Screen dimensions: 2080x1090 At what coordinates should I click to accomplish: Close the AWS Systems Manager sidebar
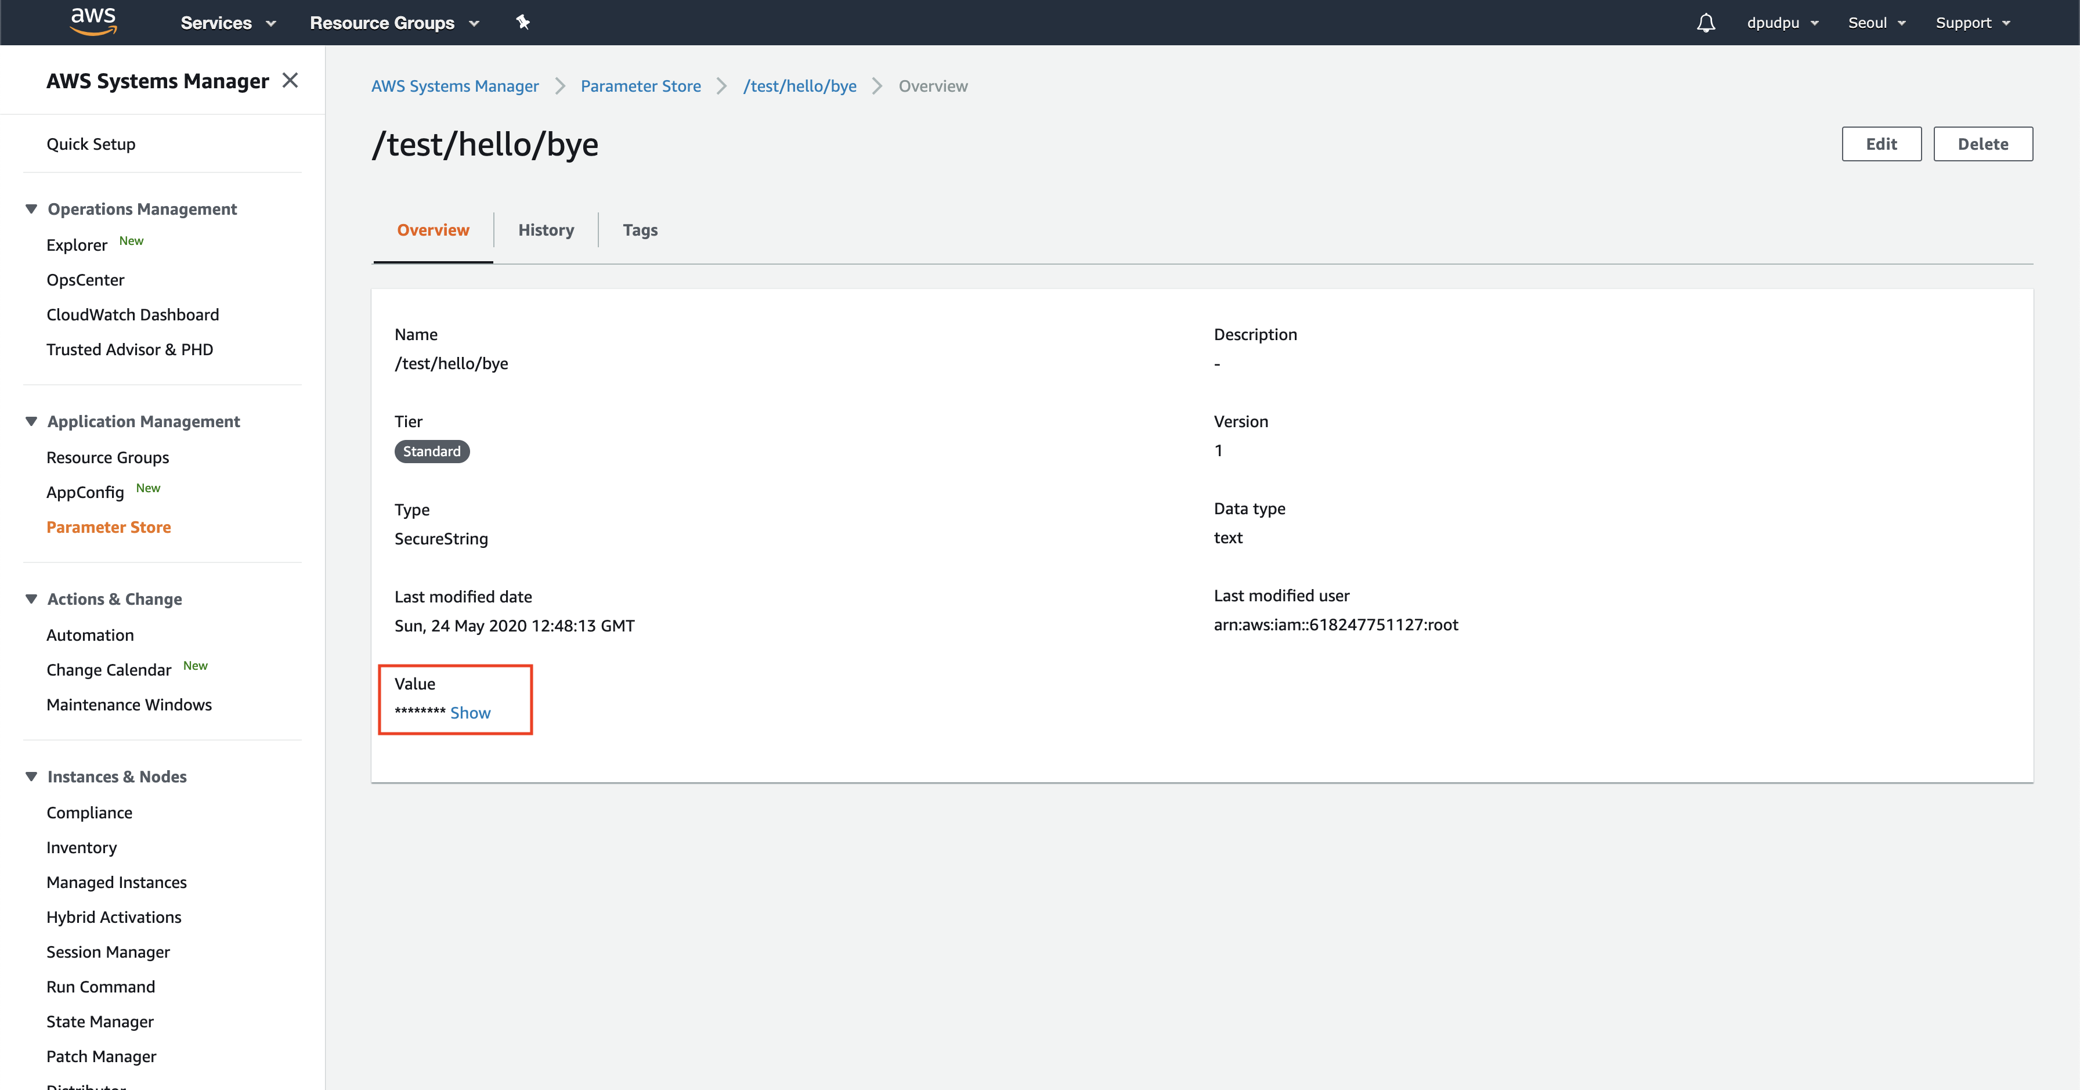coord(290,81)
